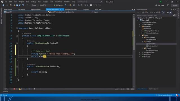Open the Debug configuration dropdown
The width and height of the screenshot is (180, 101).
pyautogui.click(x=35, y=5)
